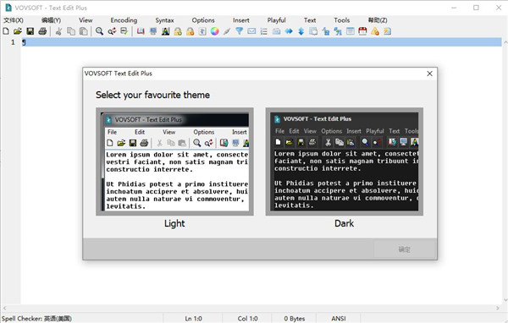The width and height of the screenshot is (508, 323).
Task: Click the Cut scissors icon
Action: click(58, 31)
